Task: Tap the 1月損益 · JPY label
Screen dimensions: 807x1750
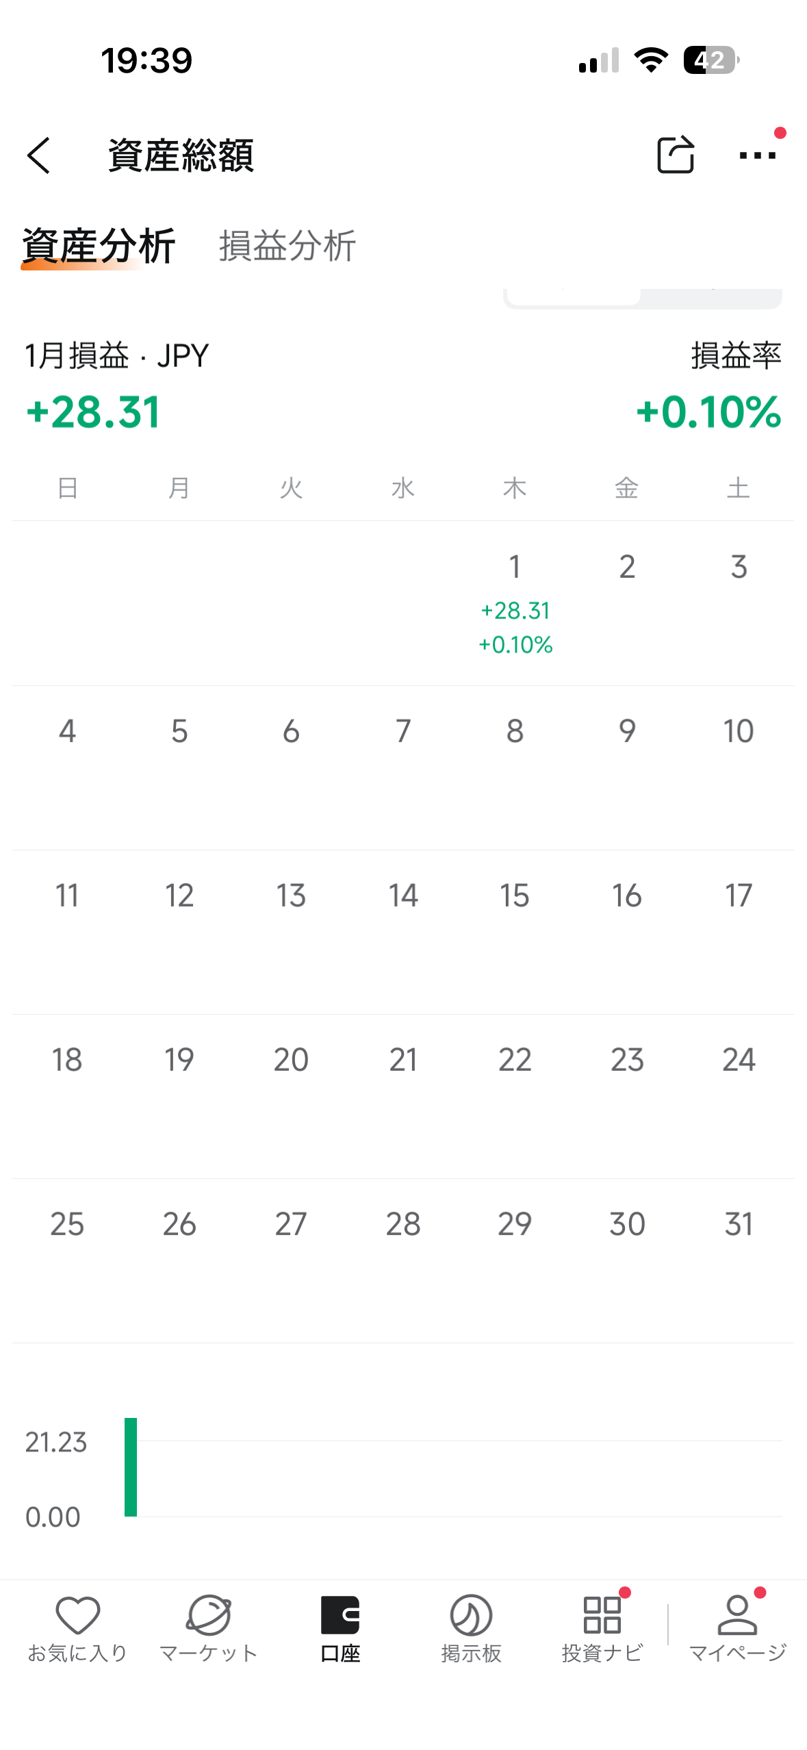Action: click(x=116, y=356)
